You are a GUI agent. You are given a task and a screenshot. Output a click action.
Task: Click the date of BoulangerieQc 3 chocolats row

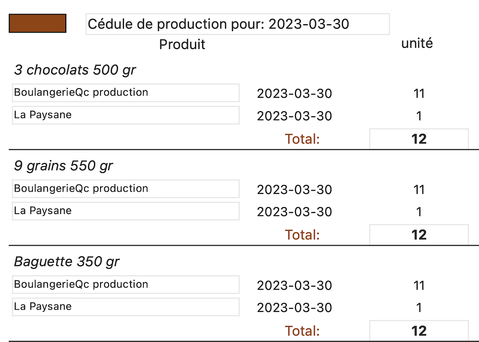(294, 94)
